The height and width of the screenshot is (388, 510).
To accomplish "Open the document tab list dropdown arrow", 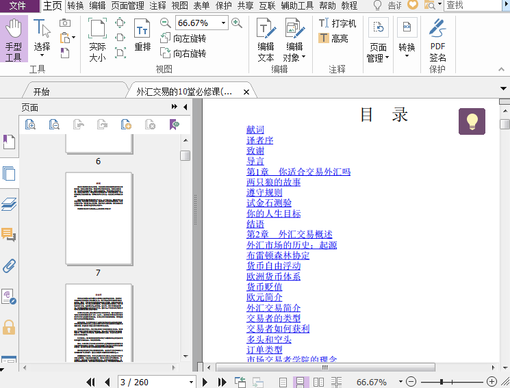I will pyautogui.click(x=503, y=88).
